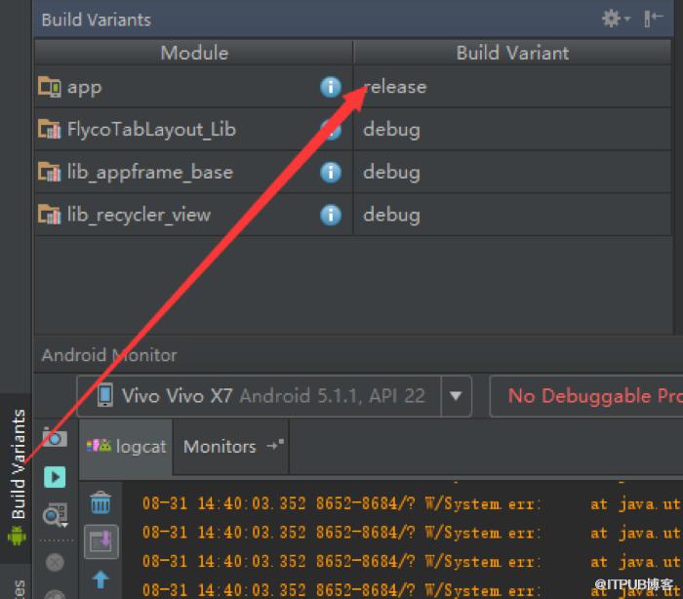Hide the Build Variants panel with collapse icon
This screenshot has width=683, height=599.
(653, 19)
